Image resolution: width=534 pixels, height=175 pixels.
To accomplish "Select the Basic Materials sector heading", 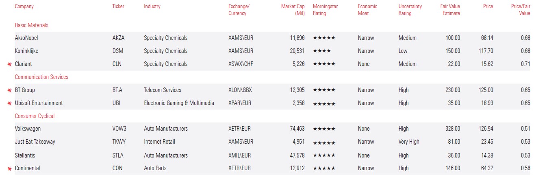I will [x=32, y=25].
